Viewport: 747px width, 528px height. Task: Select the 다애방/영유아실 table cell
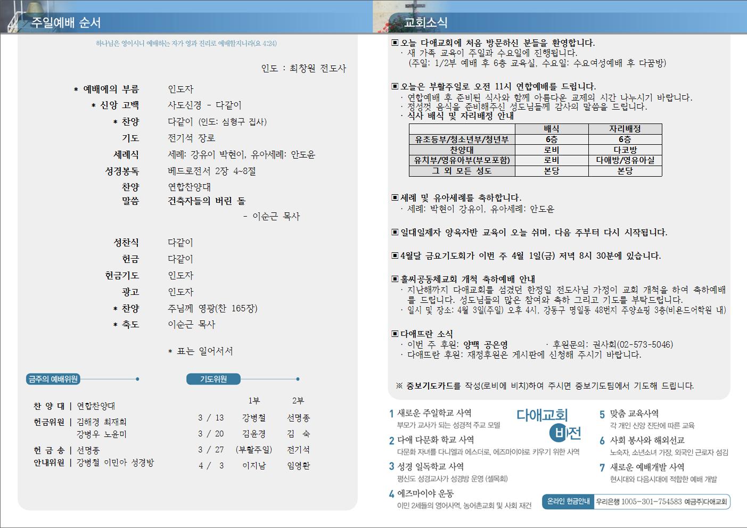coord(625,160)
